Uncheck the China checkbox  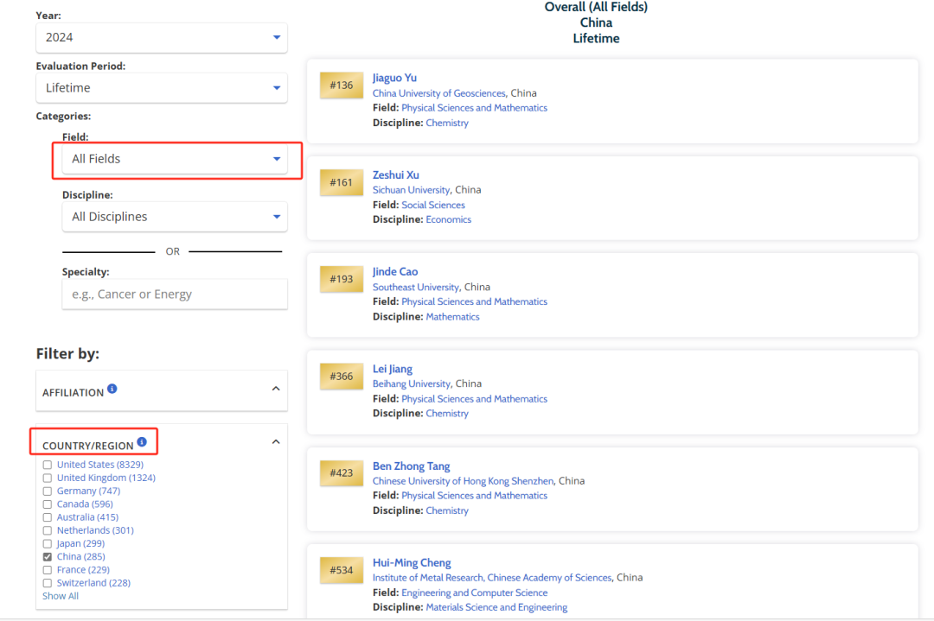(47, 557)
